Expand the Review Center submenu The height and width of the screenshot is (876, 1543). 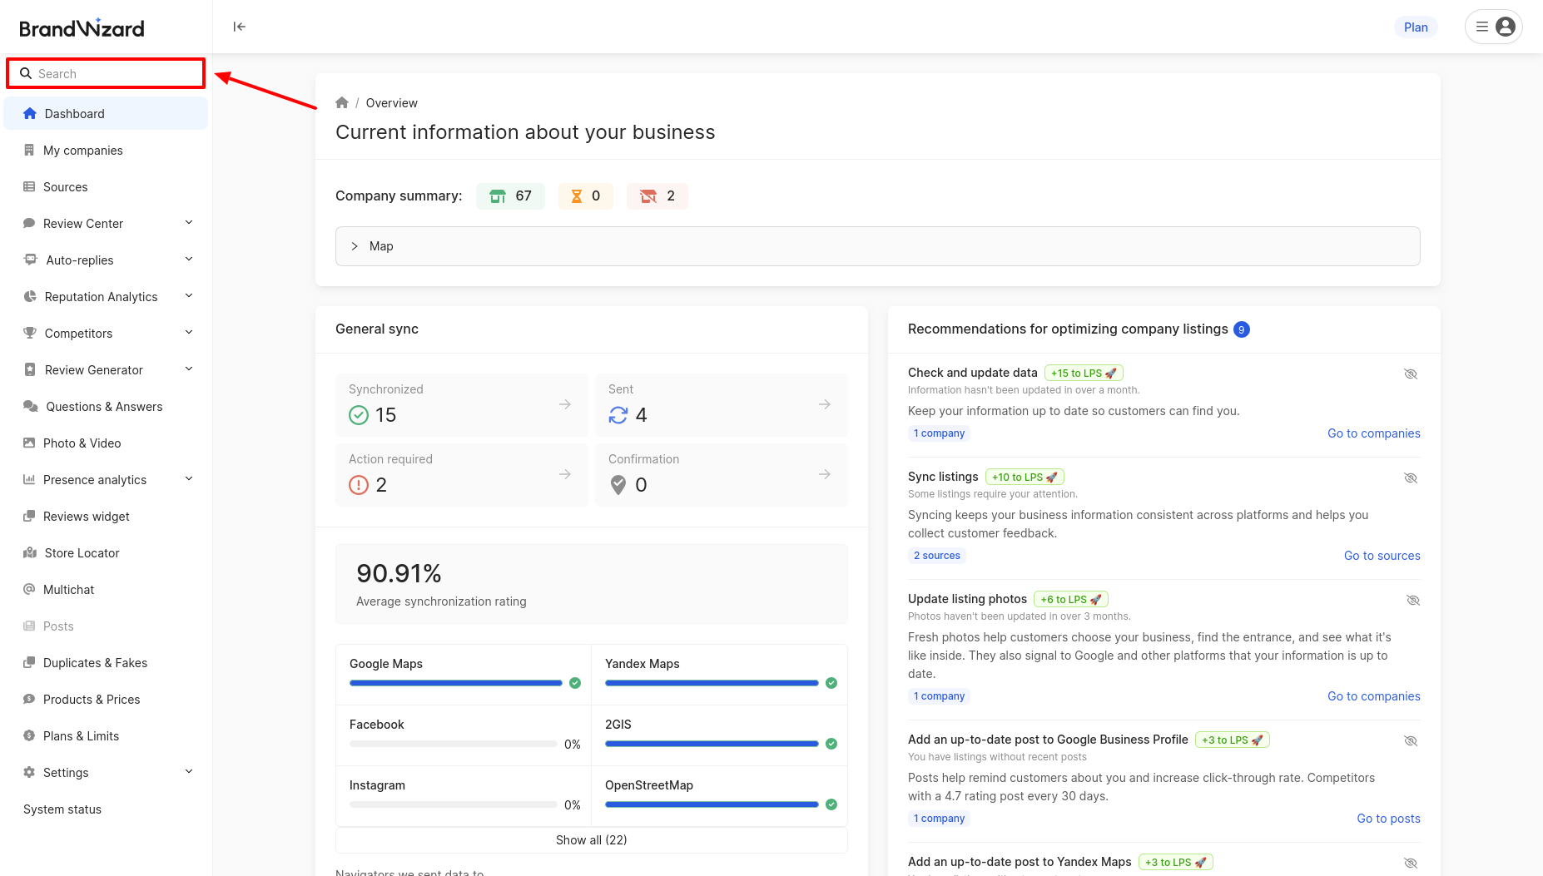pos(189,223)
